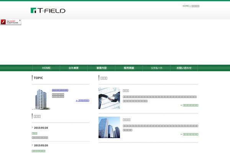Screen dimensions: 230x153
Task: Click the triangle marker beside 2015/05/28
Action: [33, 127]
